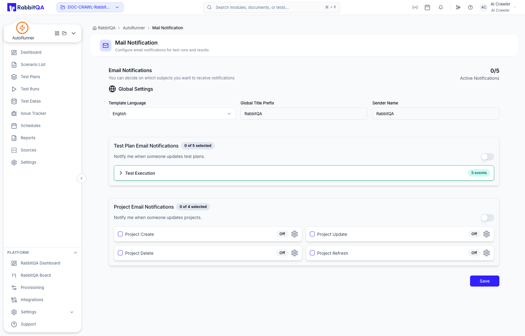This screenshot has width=525, height=336.
Task: Click the 5 events badge
Action: [479, 173]
